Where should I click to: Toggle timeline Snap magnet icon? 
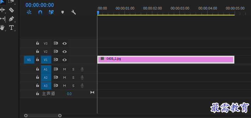40,12
